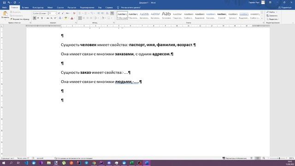Viewport: 295px width, 166px height.
Task: Center-align the paragraph
Action: coord(84,18)
